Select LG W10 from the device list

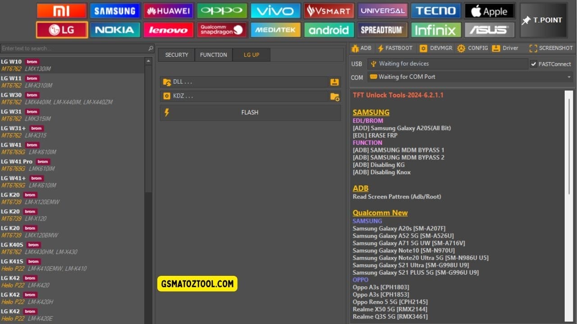pos(54,65)
